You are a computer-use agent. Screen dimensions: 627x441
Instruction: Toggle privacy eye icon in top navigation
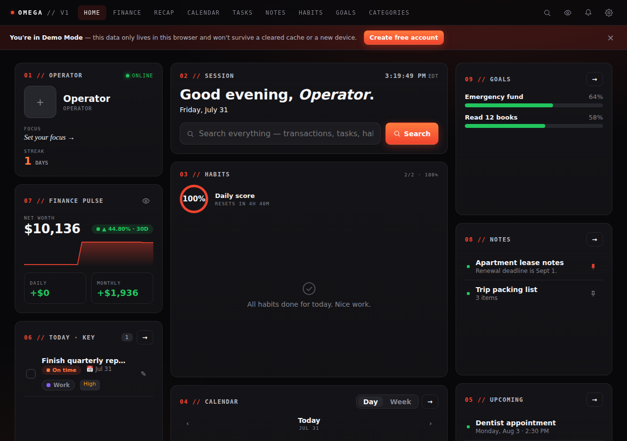click(x=568, y=13)
